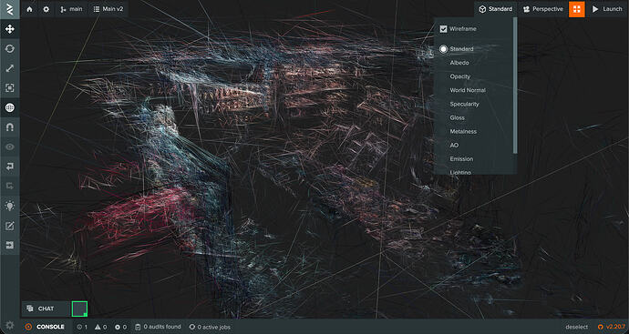The width and height of the screenshot is (629, 334).
Task: Choose Specularity render mode
Action: pos(465,104)
